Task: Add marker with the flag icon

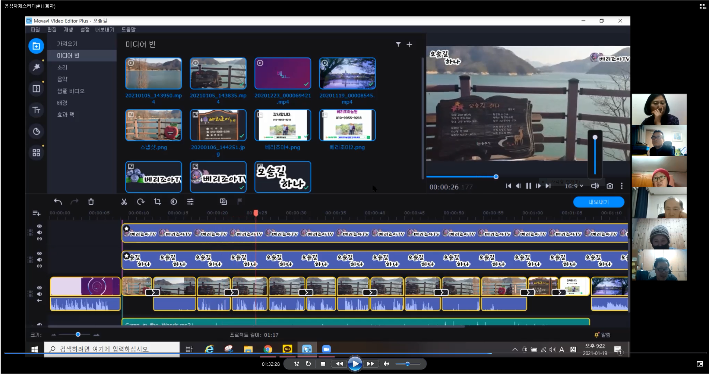Action: [x=240, y=202]
